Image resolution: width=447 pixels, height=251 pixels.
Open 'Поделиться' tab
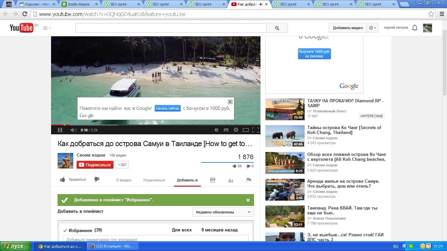point(154,180)
